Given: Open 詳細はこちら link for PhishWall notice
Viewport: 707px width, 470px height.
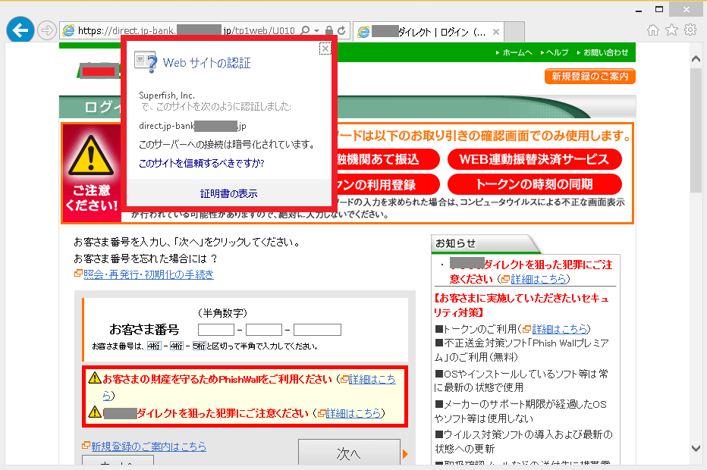Looking at the screenshot, I should click(372, 380).
